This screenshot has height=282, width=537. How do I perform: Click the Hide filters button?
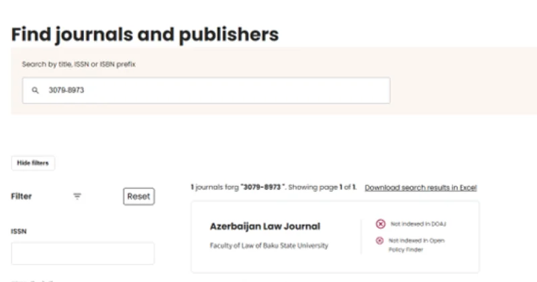click(x=33, y=163)
